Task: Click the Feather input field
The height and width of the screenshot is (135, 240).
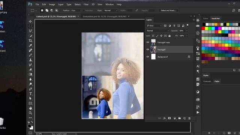Action: (x=75, y=10)
